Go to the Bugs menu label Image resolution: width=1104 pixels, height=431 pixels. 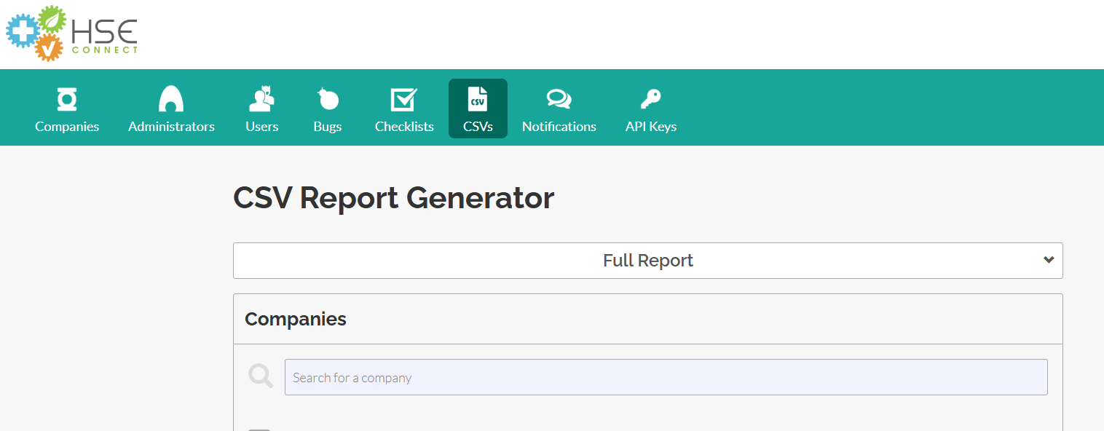(x=328, y=127)
